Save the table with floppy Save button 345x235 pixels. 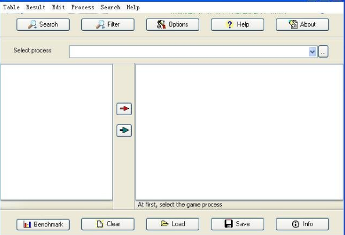pyautogui.click(x=238, y=224)
